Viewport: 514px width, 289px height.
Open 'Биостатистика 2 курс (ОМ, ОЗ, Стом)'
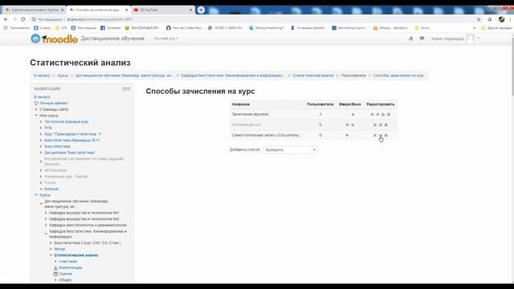[x=88, y=242]
